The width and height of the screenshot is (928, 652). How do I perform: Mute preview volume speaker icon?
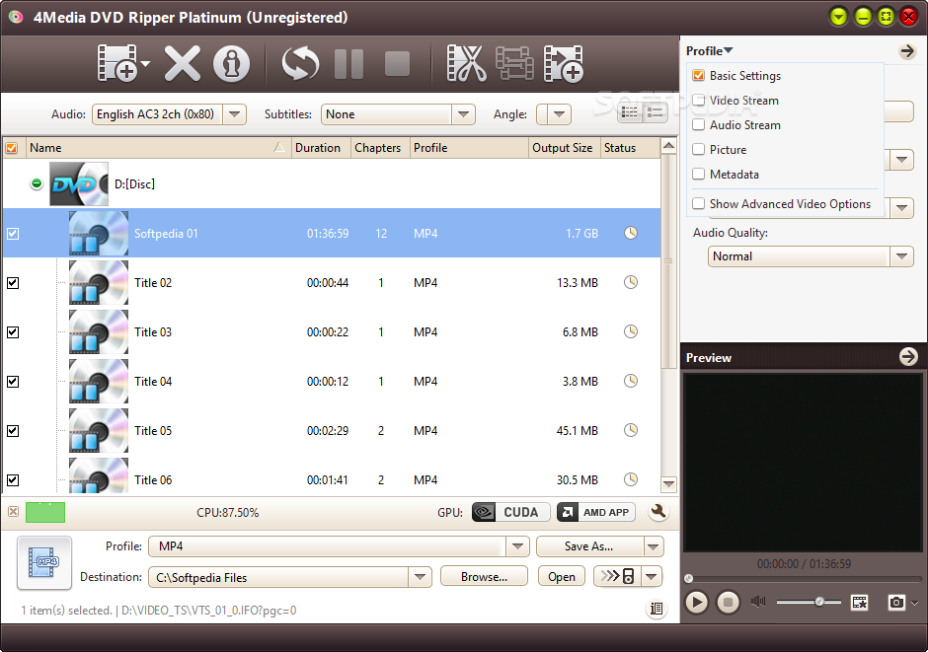758,602
